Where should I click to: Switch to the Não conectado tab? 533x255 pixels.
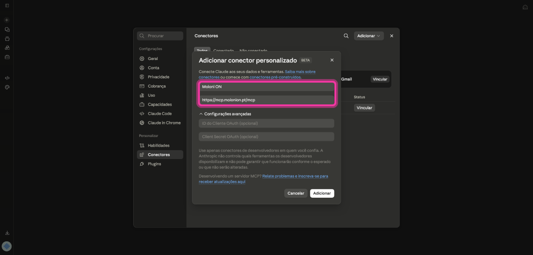tap(253, 51)
